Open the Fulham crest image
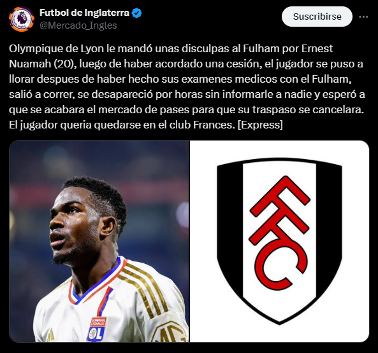The height and width of the screenshot is (353, 378). point(279,241)
